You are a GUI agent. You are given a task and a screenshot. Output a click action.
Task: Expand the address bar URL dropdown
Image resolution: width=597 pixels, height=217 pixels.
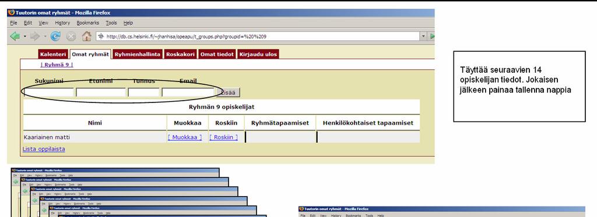(423, 37)
